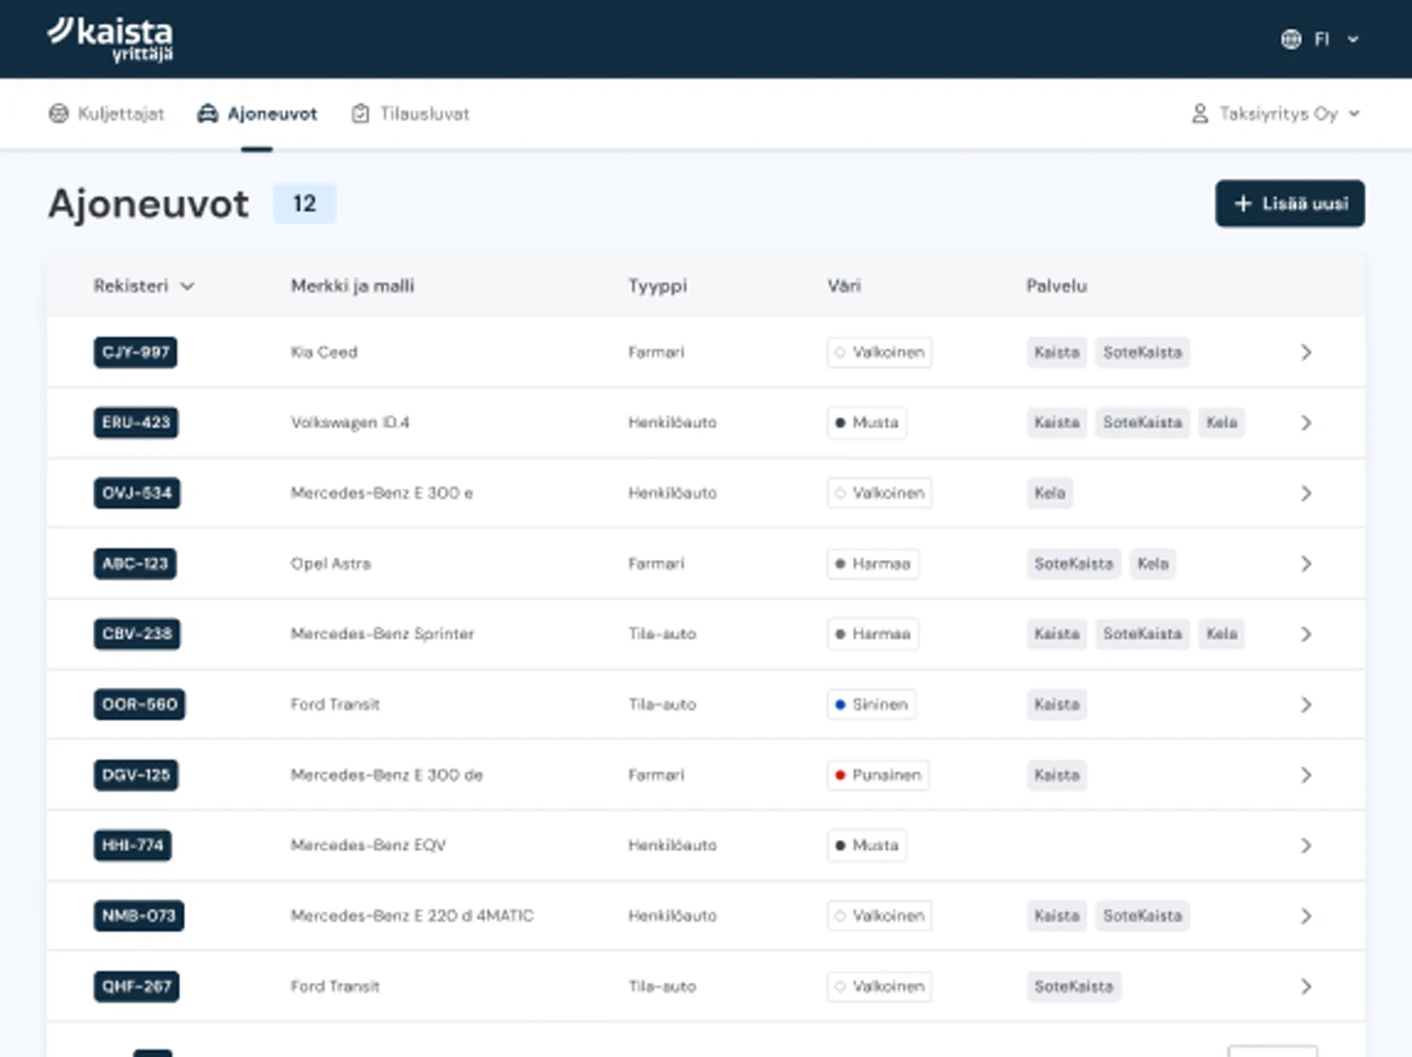Viewport: 1412px width, 1057px height.
Task: Click the Harmaa color chip for ABC-123
Action: [x=872, y=564]
